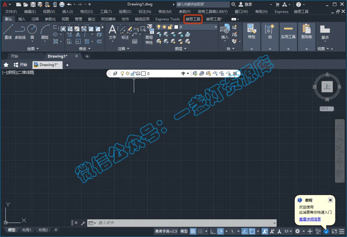347x237 pixels.
Task: Open the application menu arrow beside the A logo
Action: tap(10, 4)
